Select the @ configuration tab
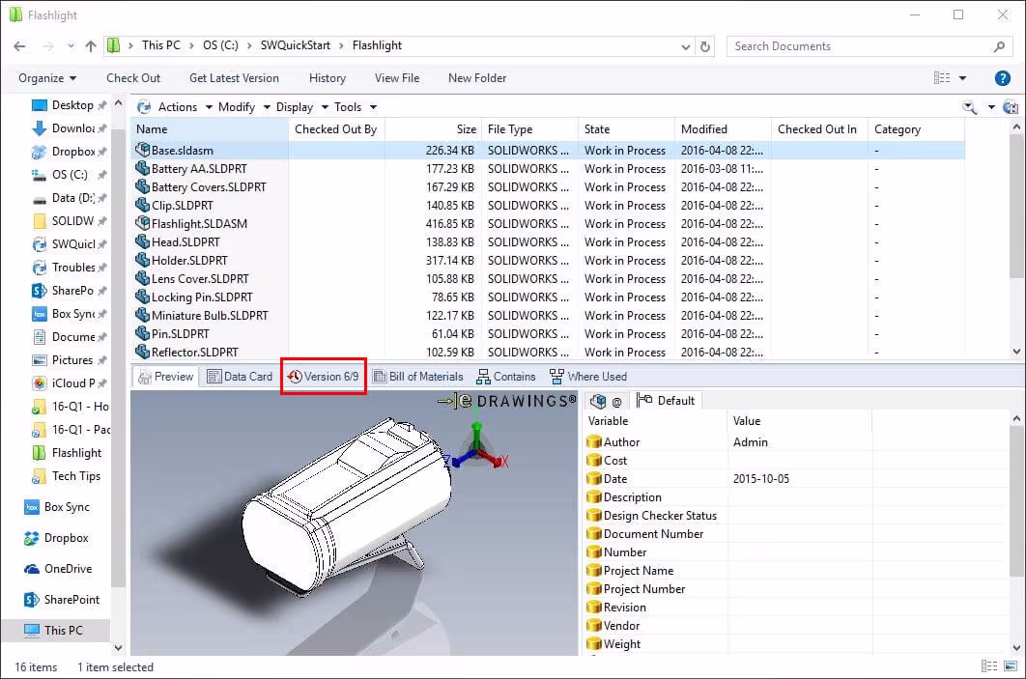This screenshot has height=679, width=1026. (x=606, y=400)
